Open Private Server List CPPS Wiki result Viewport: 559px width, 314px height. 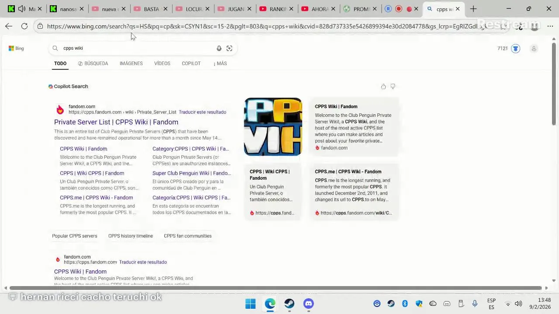[116, 122]
